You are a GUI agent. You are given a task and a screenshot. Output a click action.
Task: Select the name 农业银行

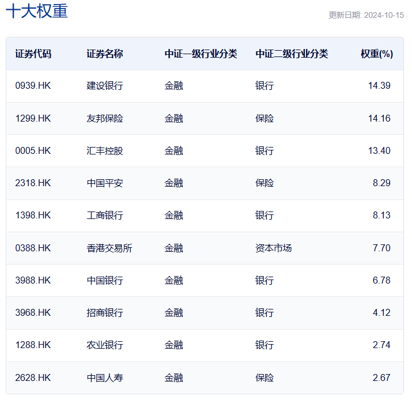(x=105, y=345)
